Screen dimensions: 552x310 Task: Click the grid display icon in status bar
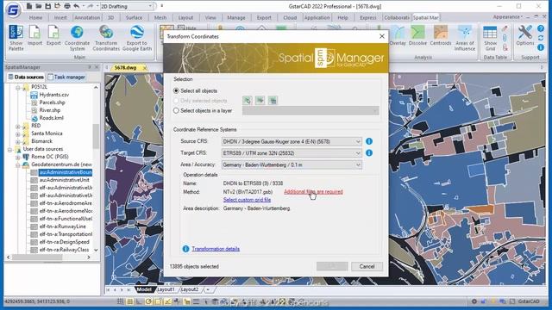tap(129, 301)
